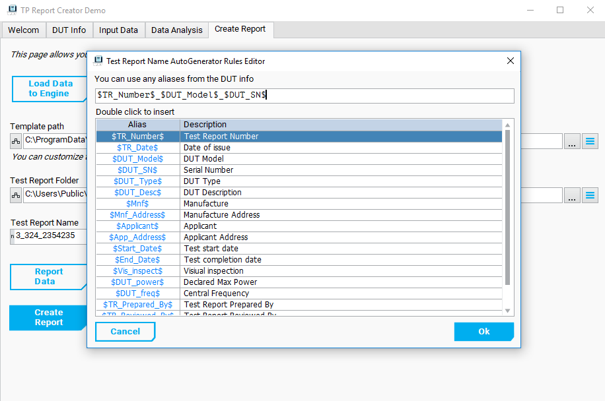
Task: Click the Create Report button
Action: [48, 317]
